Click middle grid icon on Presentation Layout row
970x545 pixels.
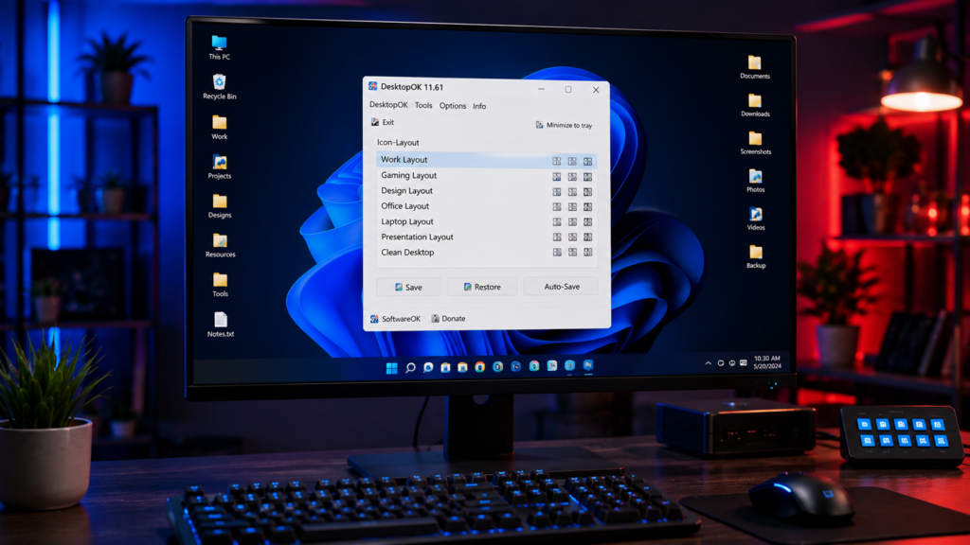[x=572, y=237]
